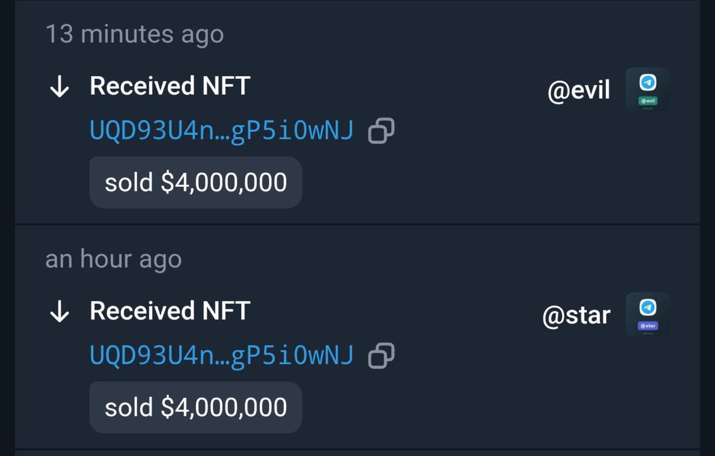Click the green @evil badge inside the thumbnail
This screenshot has height=456, width=715.
point(647,101)
